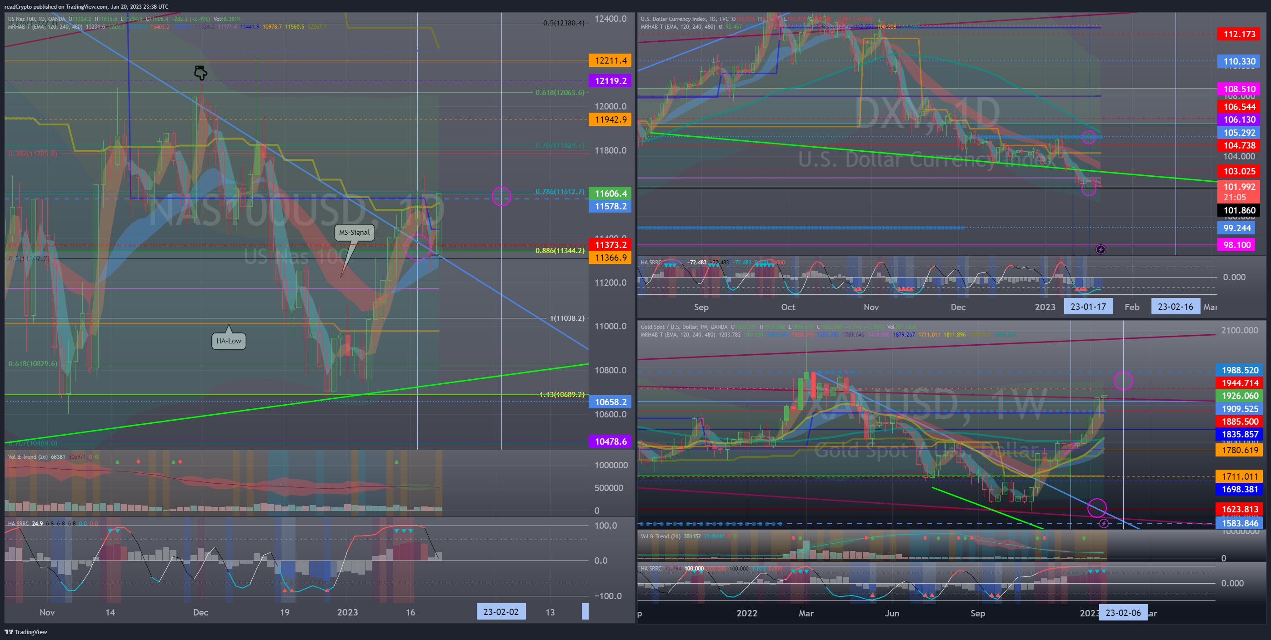The width and height of the screenshot is (1271, 640).
Task: Select the 23-02-16 date marker on DXY chart
Action: (x=1175, y=307)
